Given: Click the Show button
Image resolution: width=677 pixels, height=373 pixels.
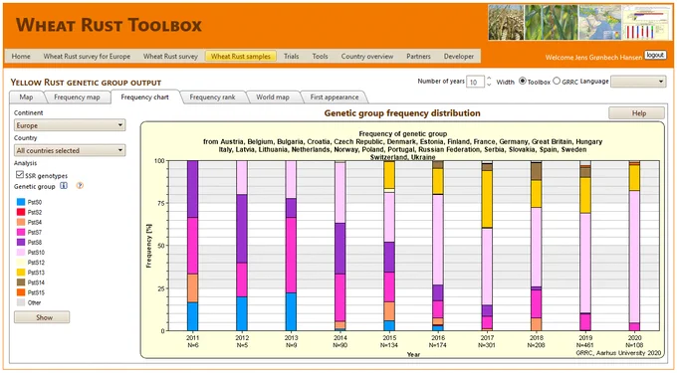Looking at the screenshot, I should [42, 317].
